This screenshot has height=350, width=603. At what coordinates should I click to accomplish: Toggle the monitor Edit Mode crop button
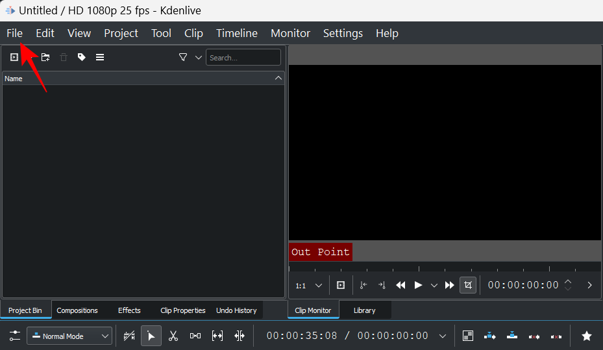[467, 285]
